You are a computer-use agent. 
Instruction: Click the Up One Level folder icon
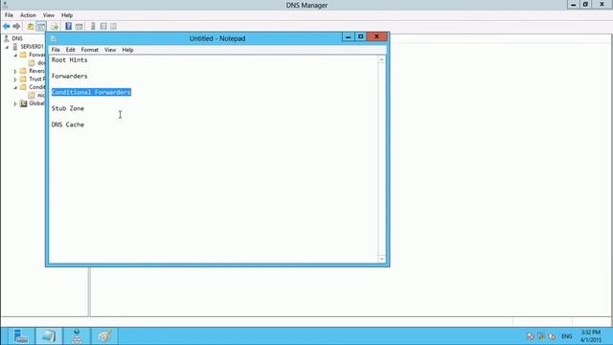coord(30,26)
